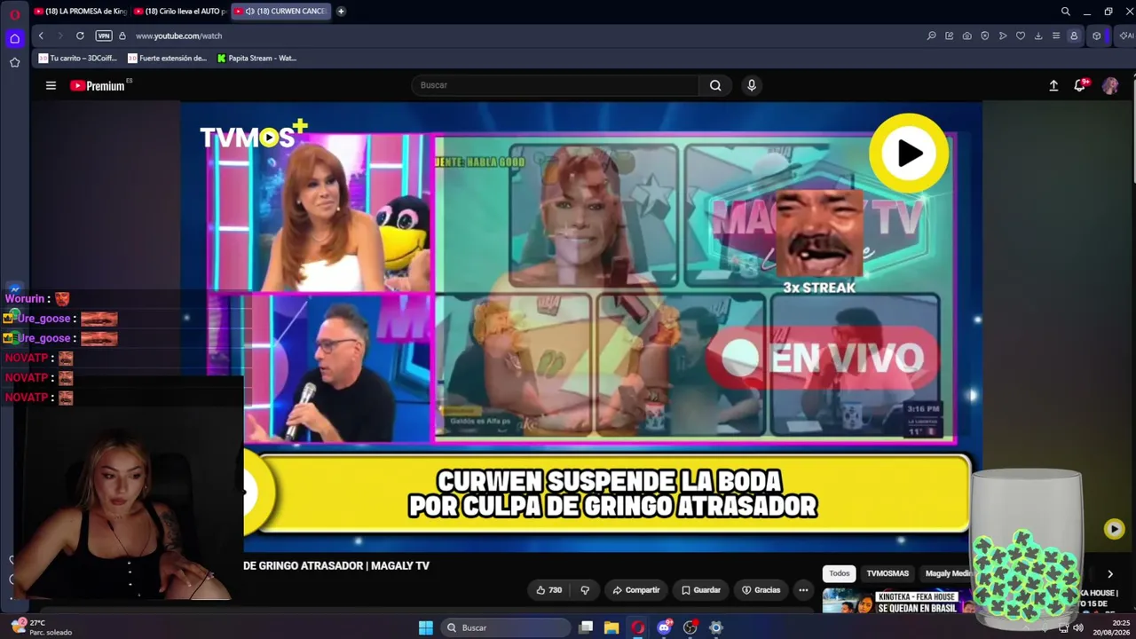Add page to favorites heart icon
The height and width of the screenshot is (639, 1136).
[x=1020, y=35]
